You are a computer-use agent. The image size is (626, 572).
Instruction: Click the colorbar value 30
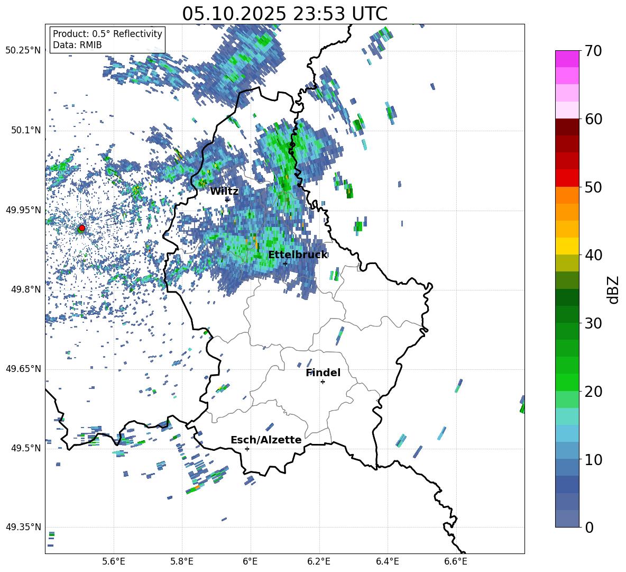click(593, 323)
